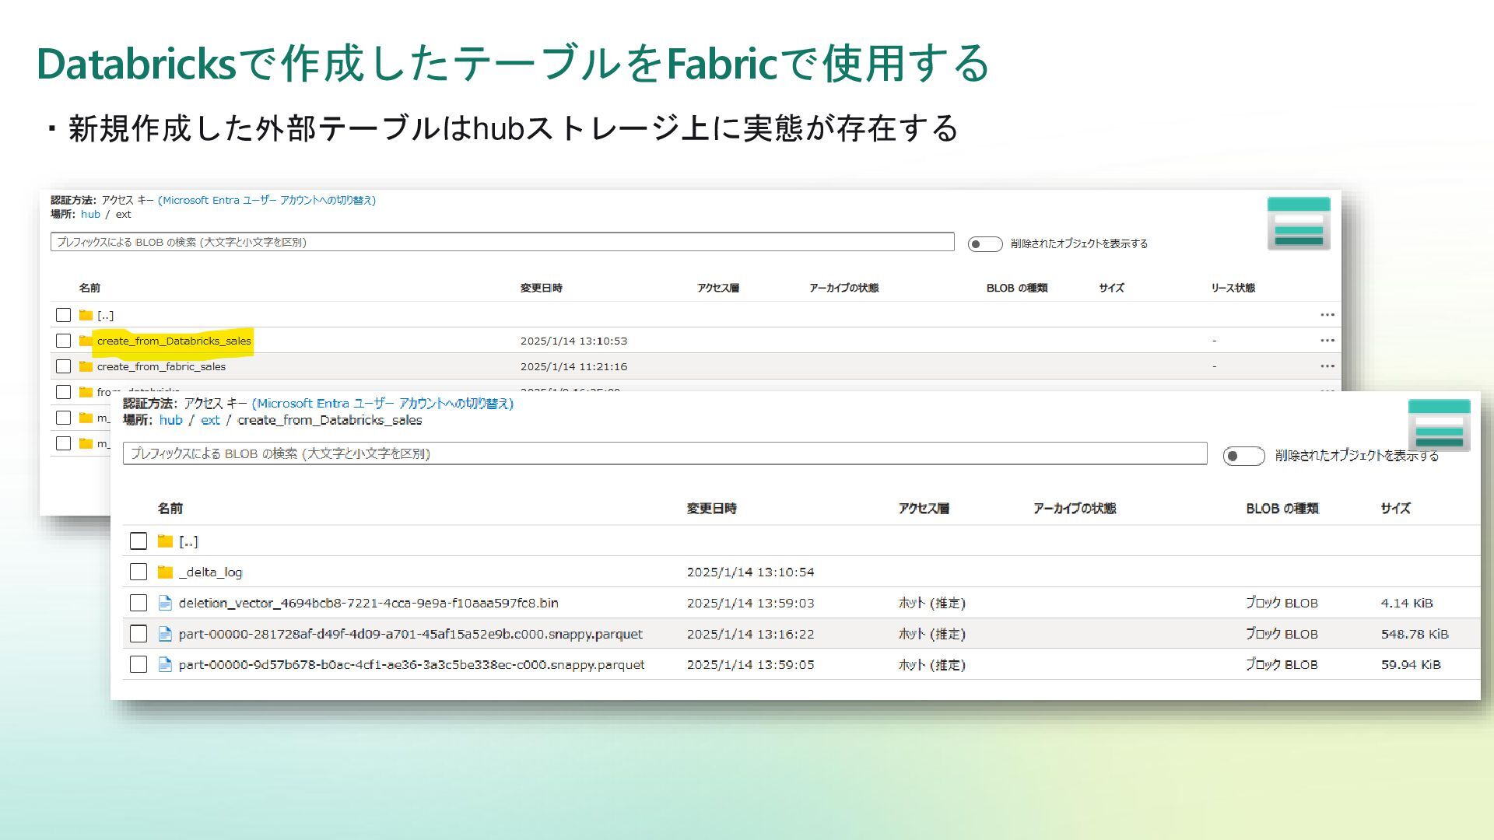Click the storage container icon in the top-right corner

pyautogui.click(x=1298, y=223)
